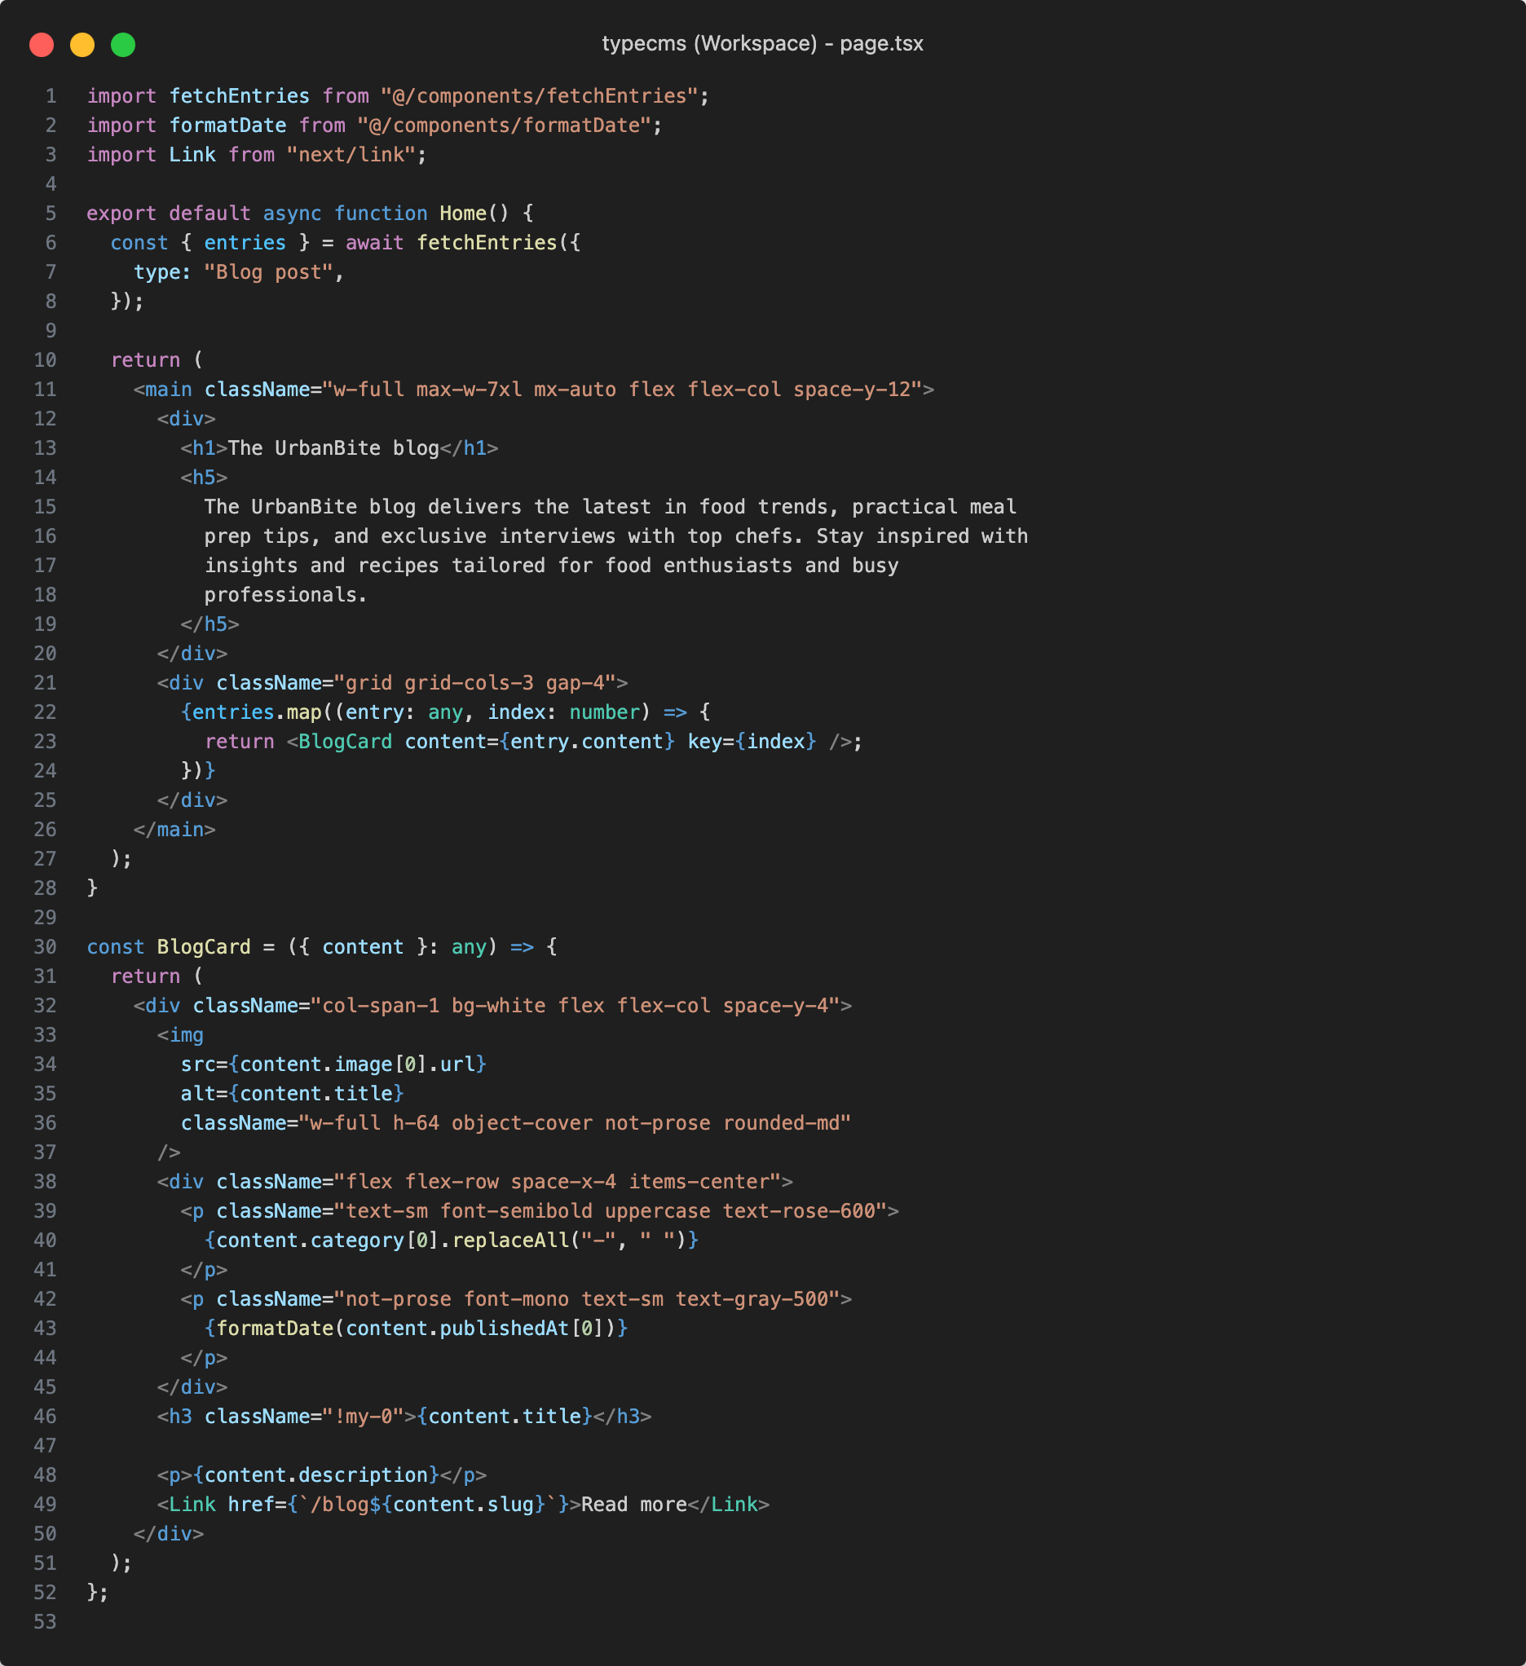Viewport: 1526px width, 1666px height.
Task: Click replaceAll on line 40
Action: click(x=510, y=1241)
